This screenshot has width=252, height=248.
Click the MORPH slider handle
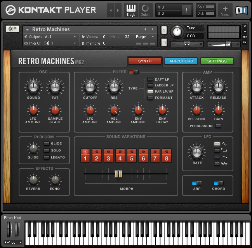[118, 174]
